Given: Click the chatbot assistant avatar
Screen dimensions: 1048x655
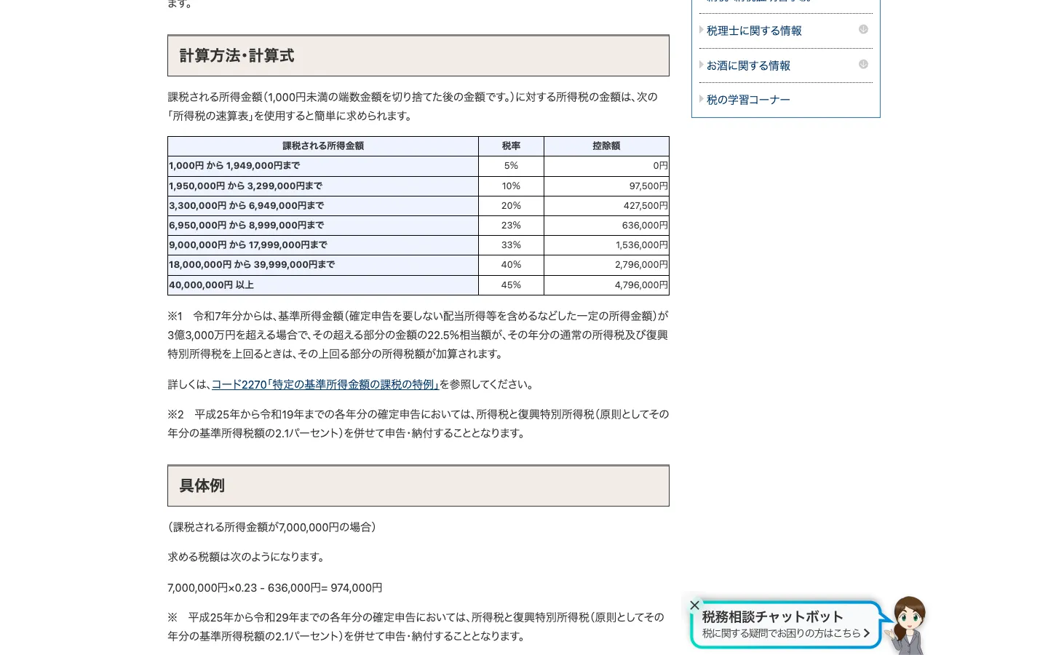Looking at the screenshot, I should coord(908,625).
